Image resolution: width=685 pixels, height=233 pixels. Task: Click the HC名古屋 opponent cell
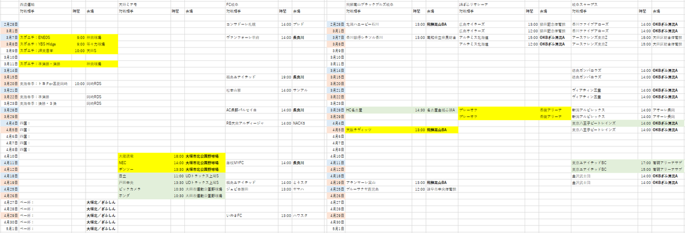(380, 110)
